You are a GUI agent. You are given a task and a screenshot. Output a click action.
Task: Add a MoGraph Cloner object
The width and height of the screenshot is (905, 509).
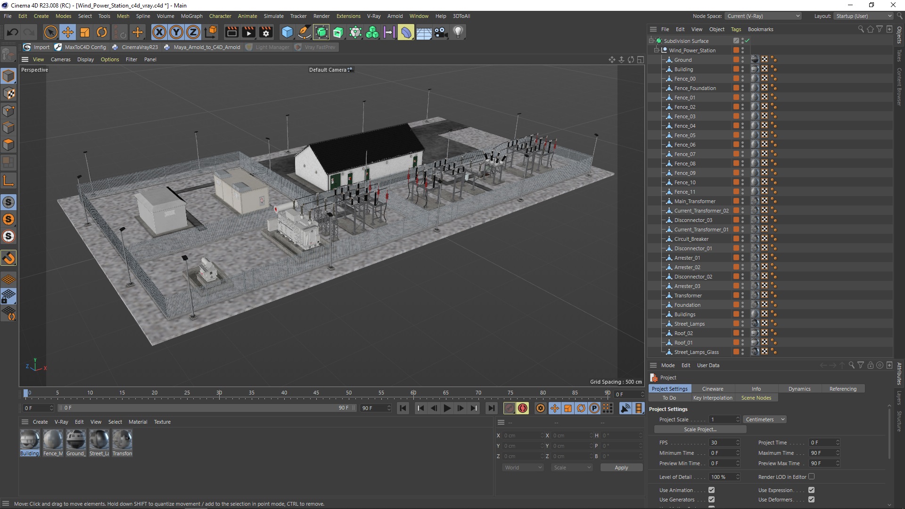[x=372, y=32]
